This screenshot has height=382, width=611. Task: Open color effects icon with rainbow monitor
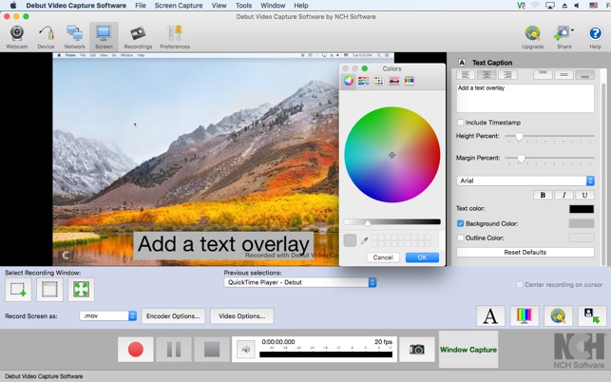pos(525,315)
